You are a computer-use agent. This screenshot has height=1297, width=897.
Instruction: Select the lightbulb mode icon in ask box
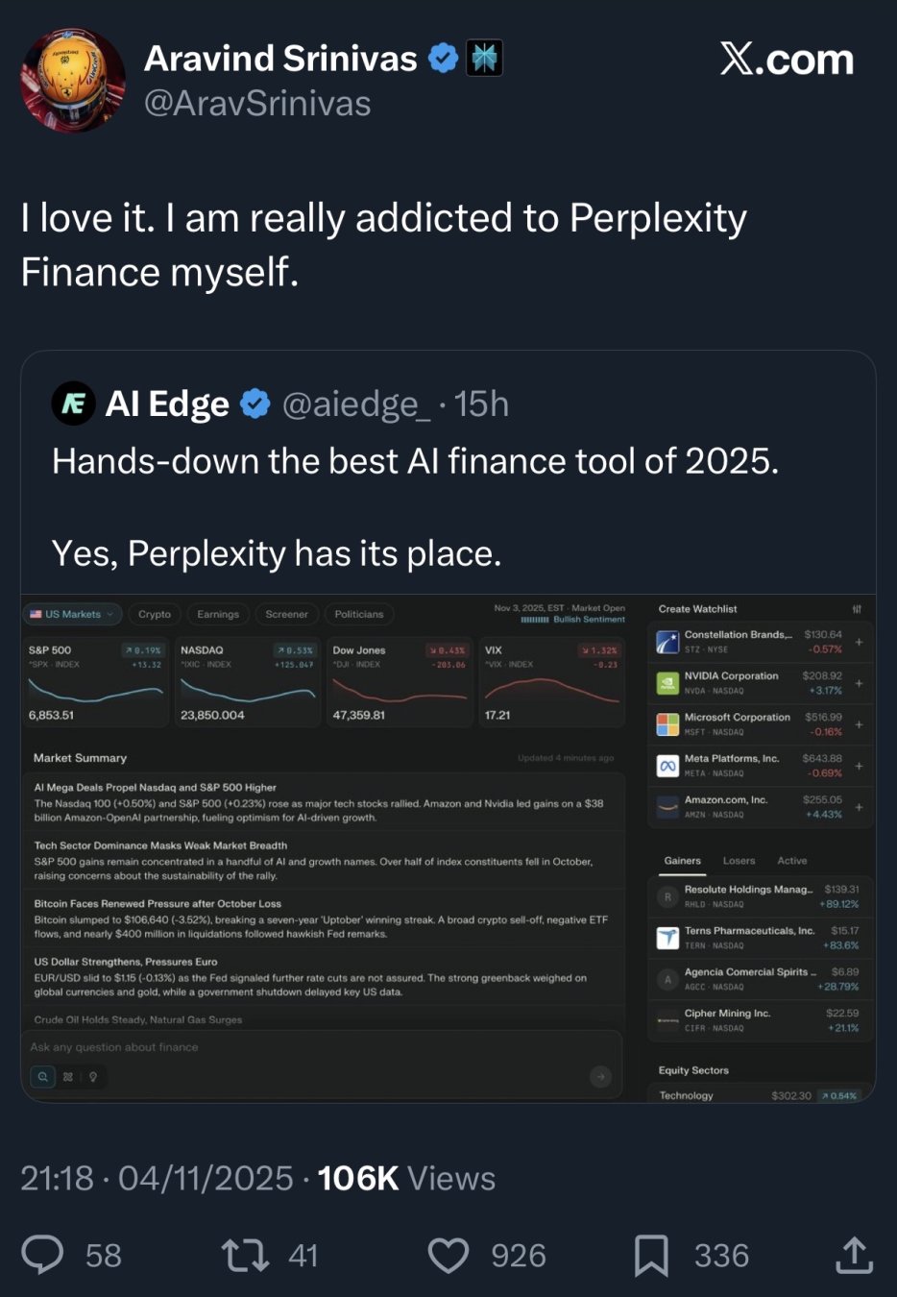(93, 1077)
